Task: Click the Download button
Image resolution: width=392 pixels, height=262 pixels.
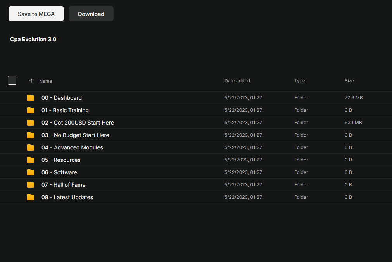Action: point(91,14)
